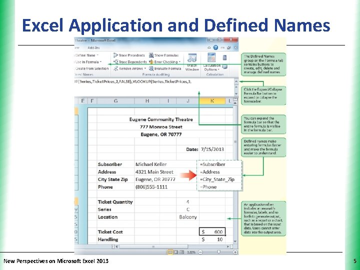The image size is (360, 270).
Task: Select the Ticket Quantity value 4 cell
Action: click(188, 202)
